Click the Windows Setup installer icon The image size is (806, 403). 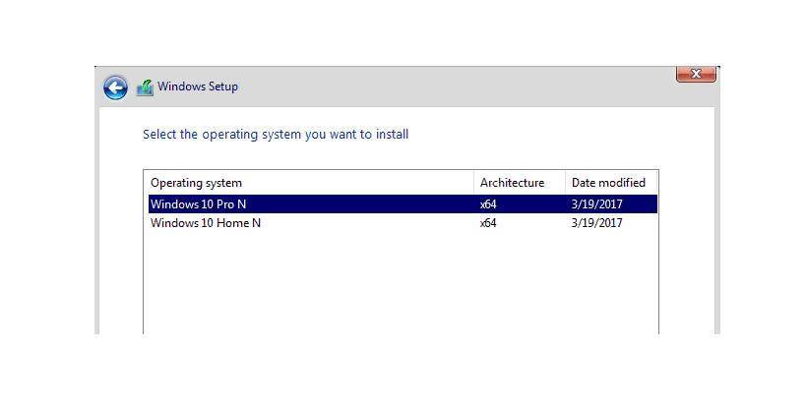(145, 87)
